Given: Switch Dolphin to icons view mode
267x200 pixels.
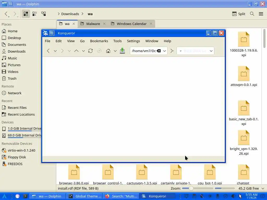Looking at the screenshot, I should click(x=26, y=14).
